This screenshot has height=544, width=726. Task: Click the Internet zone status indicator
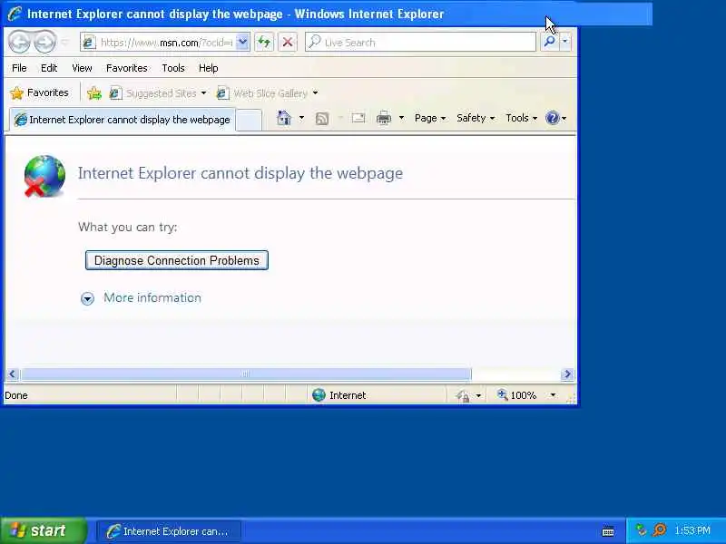(x=338, y=395)
